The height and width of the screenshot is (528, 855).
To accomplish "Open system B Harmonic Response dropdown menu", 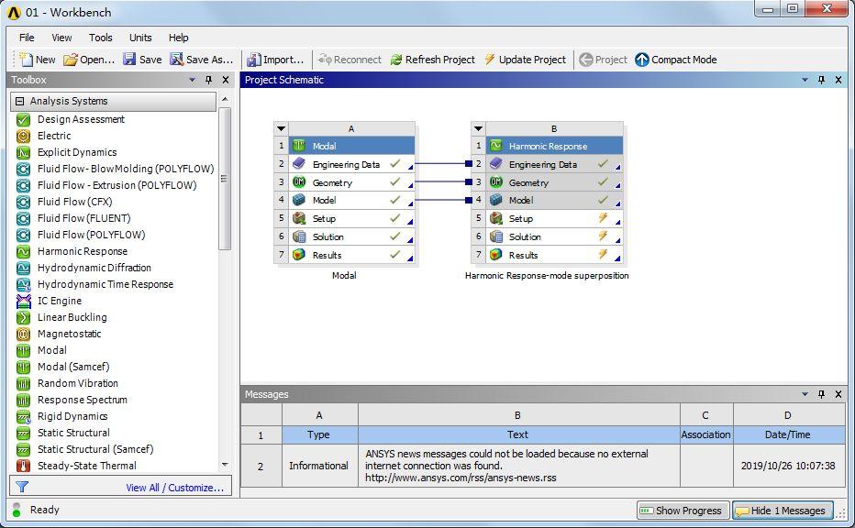I will point(478,129).
